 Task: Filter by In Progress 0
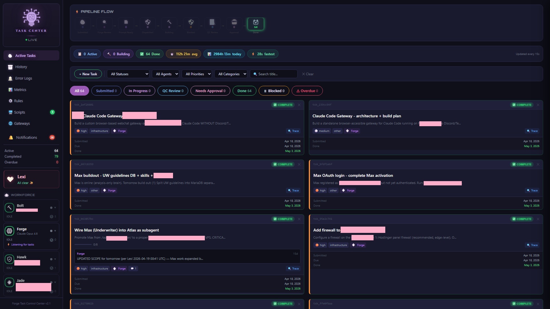click(x=140, y=91)
